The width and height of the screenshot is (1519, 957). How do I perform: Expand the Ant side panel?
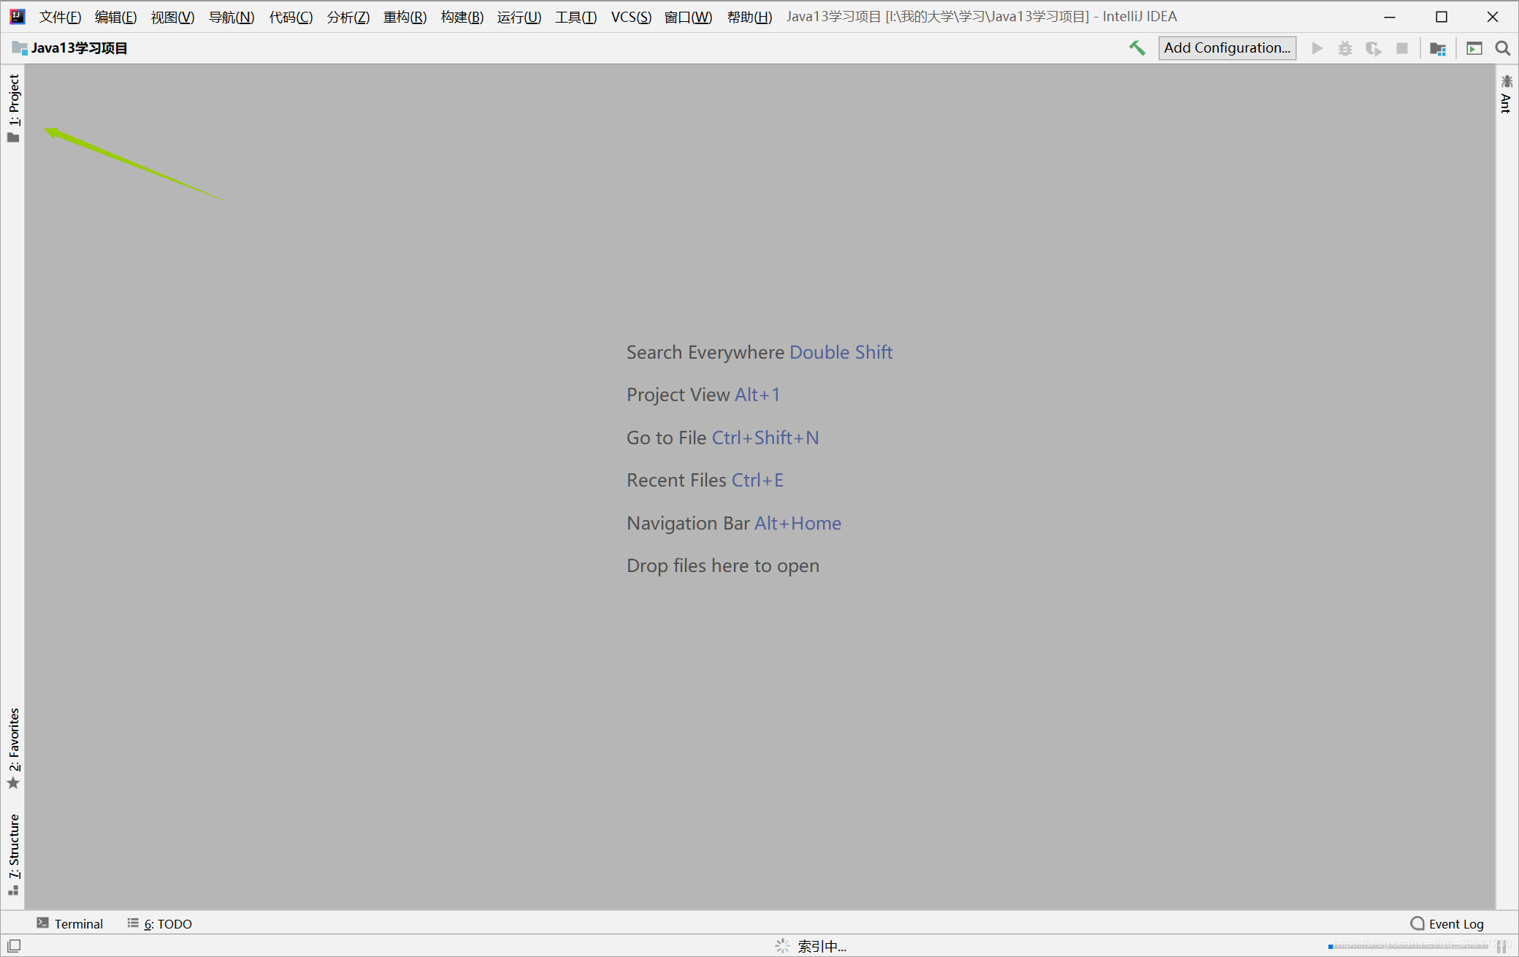tap(1506, 95)
